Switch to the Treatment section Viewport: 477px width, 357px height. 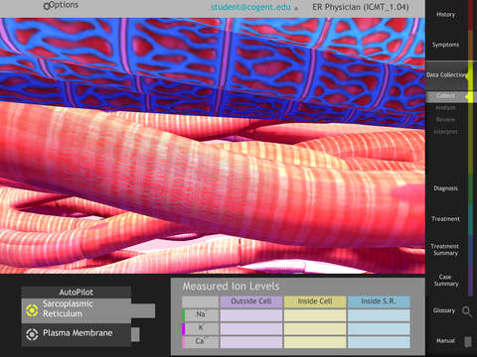pyautogui.click(x=445, y=219)
